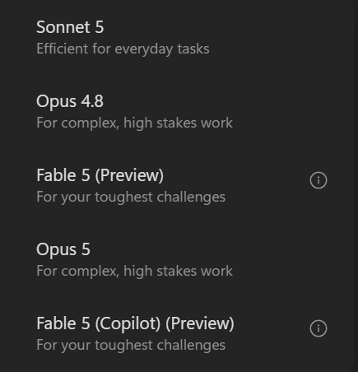358x372 pixels.
Task: Select Fable 5 (Copilot) (Preview) entry
Action: tap(177, 333)
